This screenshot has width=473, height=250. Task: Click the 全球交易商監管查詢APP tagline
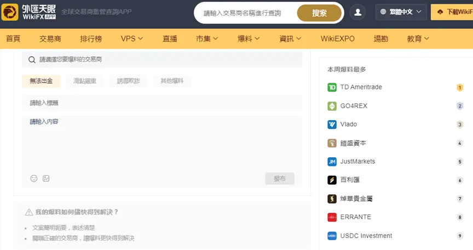tap(96, 11)
